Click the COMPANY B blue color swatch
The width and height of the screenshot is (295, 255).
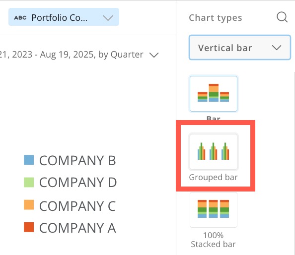click(29, 160)
